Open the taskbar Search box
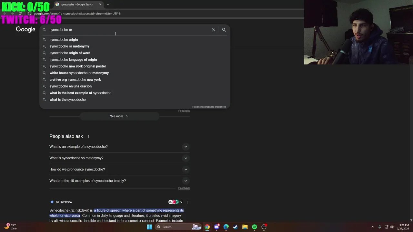Image resolution: width=413 pixels, height=232 pixels. [x=178, y=227]
